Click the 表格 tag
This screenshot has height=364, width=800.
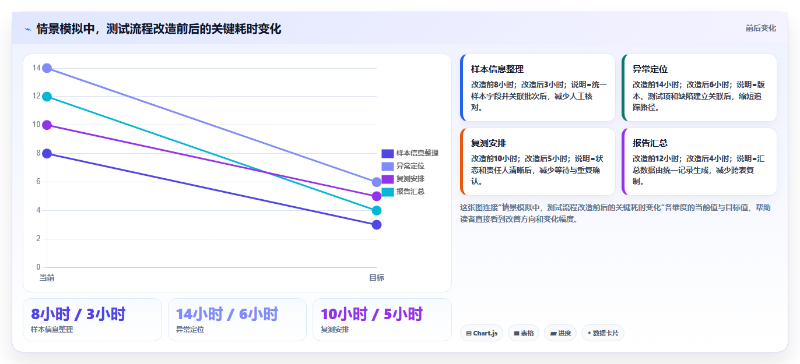point(524,333)
